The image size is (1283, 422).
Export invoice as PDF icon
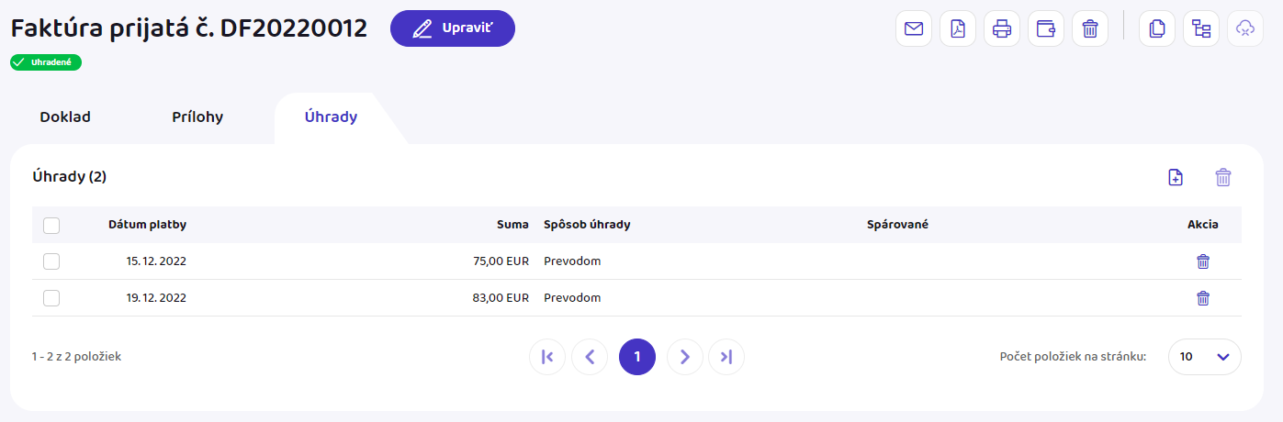point(957,28)
